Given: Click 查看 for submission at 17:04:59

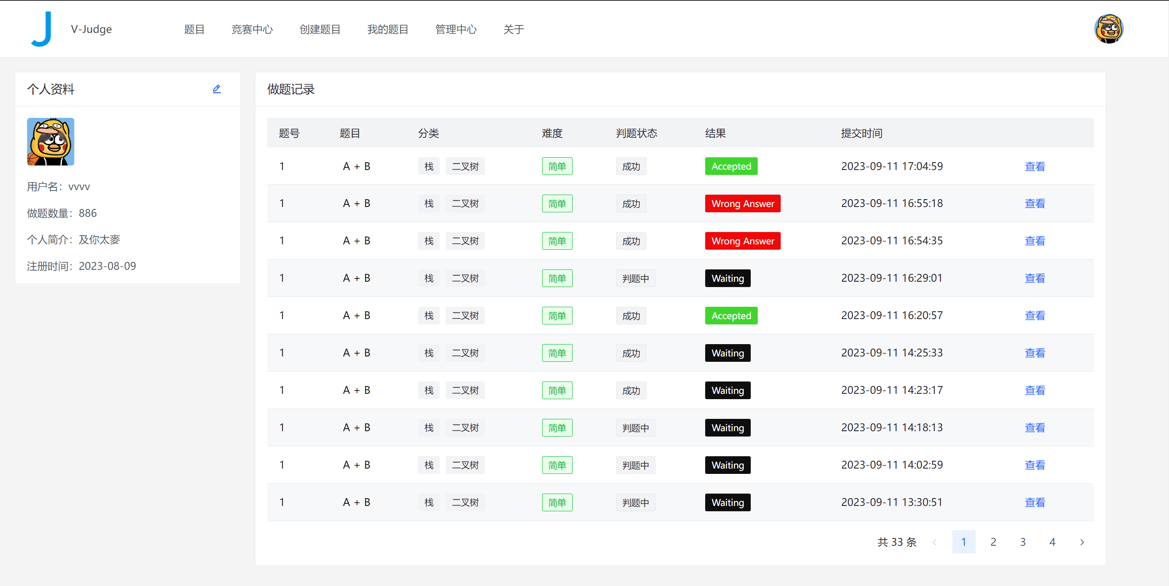Looking at the screenshot, I should (1035, 166).
